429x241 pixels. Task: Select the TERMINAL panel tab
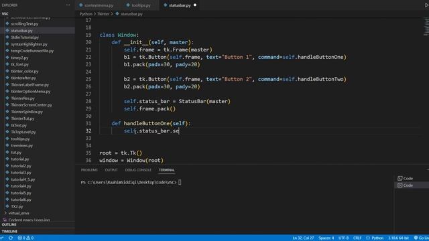coord(167,170)
